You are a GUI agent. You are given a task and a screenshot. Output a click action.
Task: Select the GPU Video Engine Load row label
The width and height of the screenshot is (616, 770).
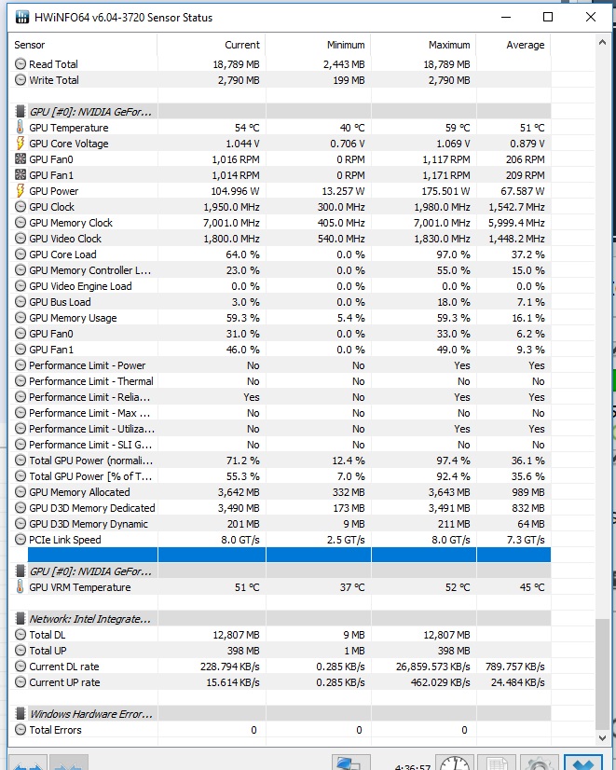(x=80, y=286)
